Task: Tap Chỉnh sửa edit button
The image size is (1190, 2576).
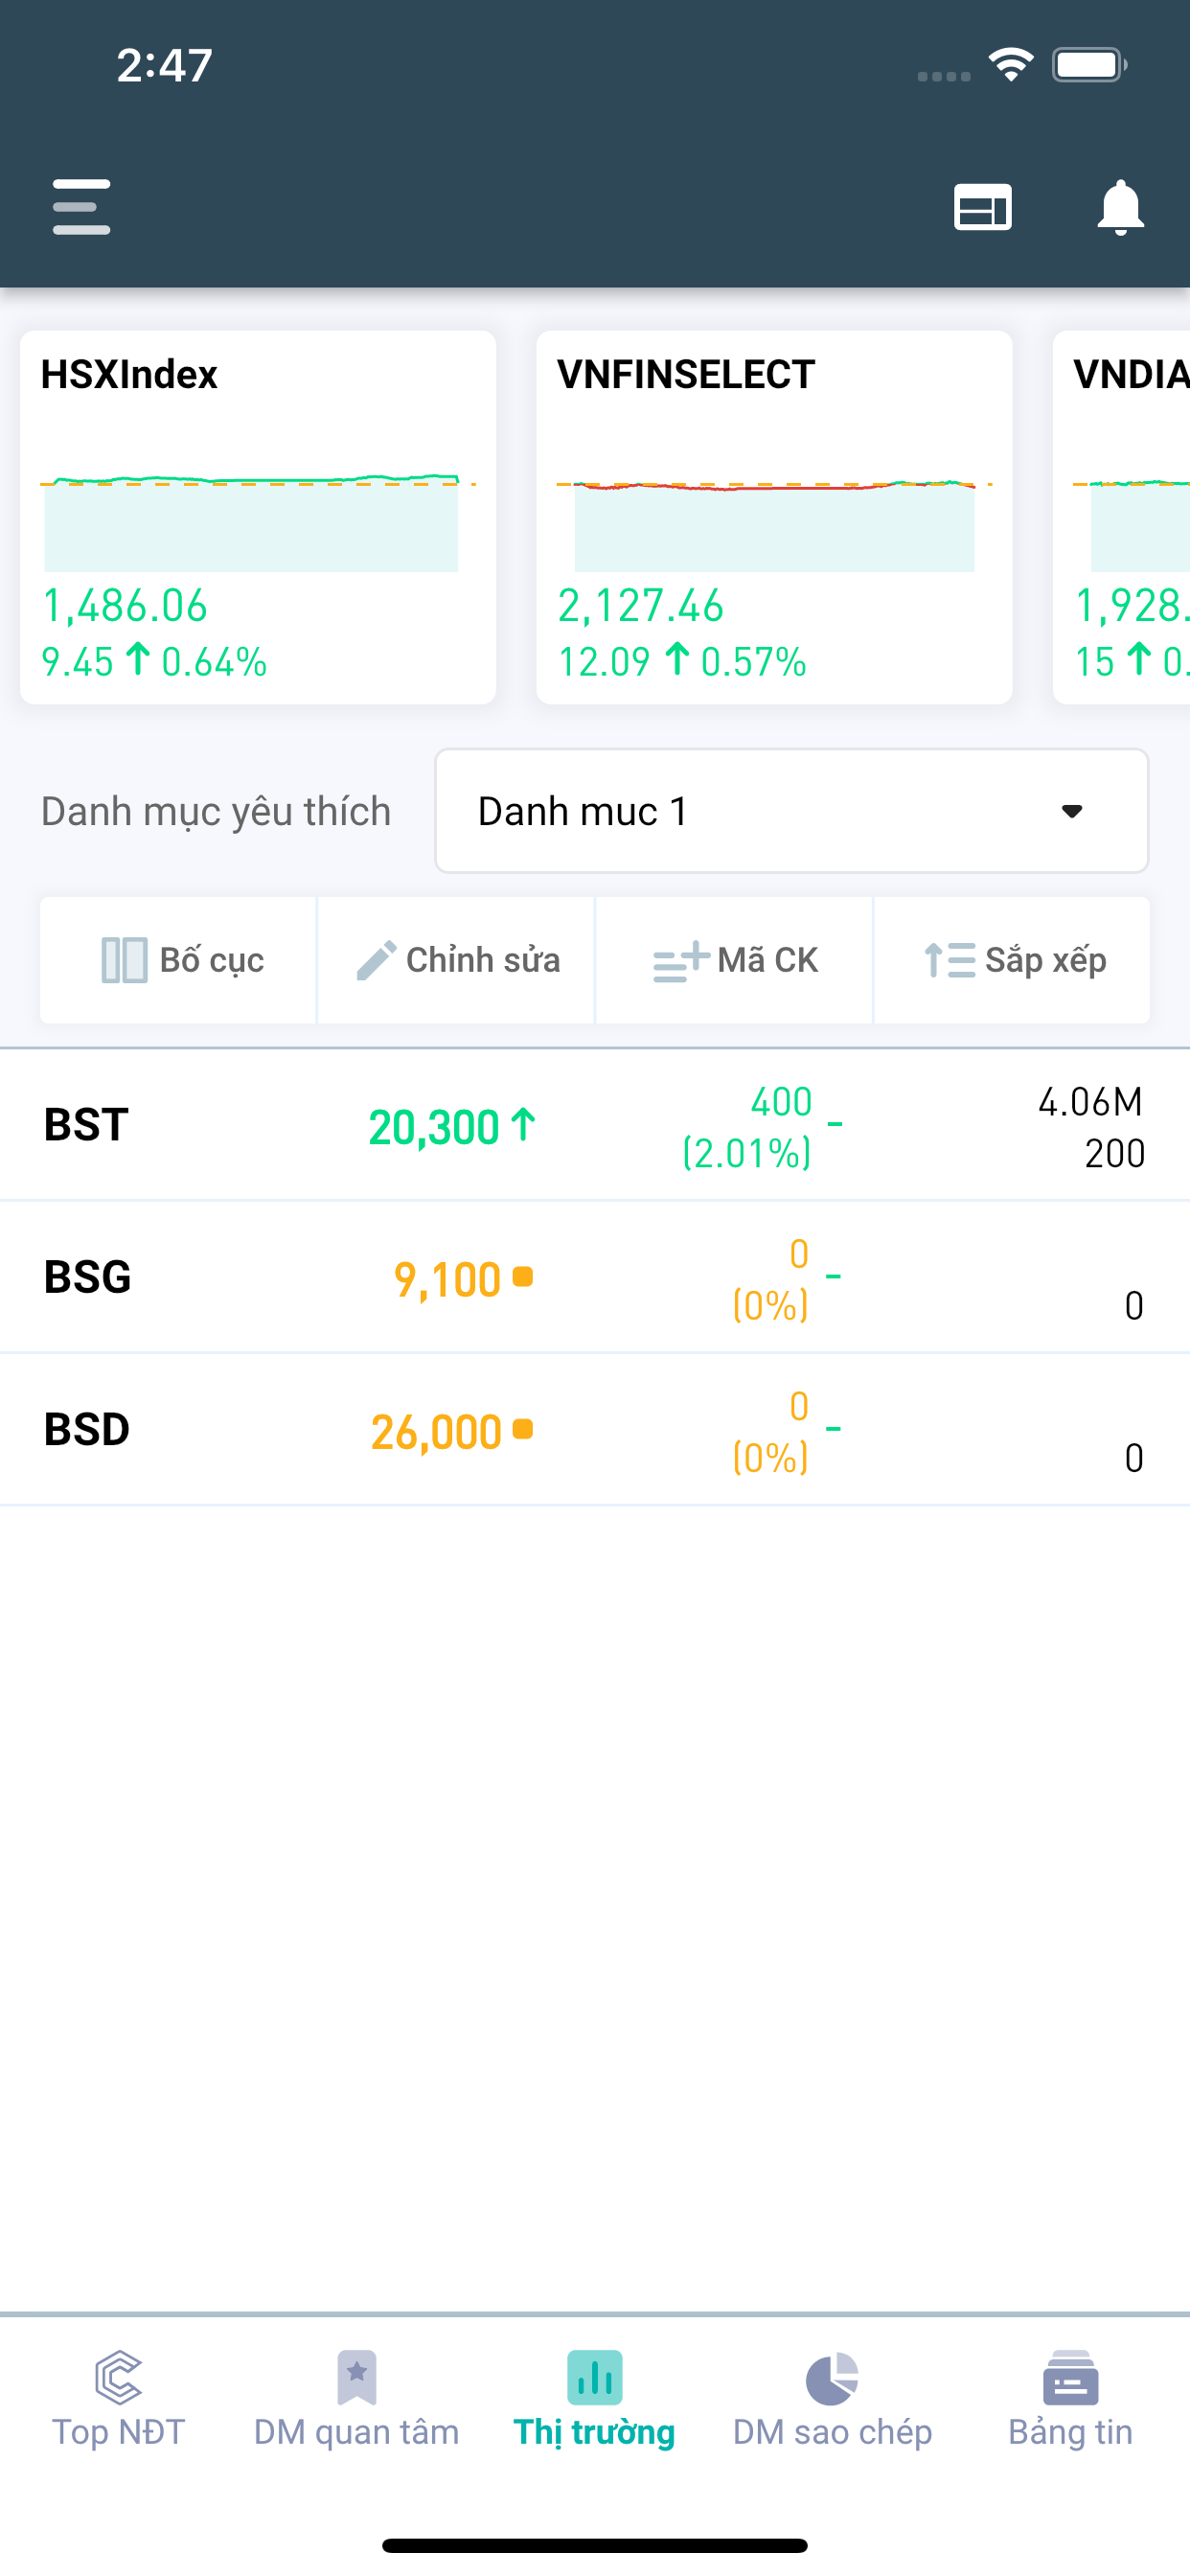Action: point(457,960)
